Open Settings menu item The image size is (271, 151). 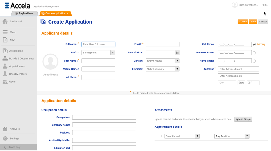pyautogui.click(x=14, y=139)
